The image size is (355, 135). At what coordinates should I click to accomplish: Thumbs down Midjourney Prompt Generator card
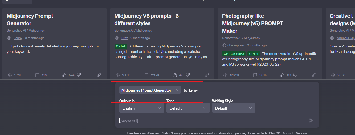coord(79,75)
